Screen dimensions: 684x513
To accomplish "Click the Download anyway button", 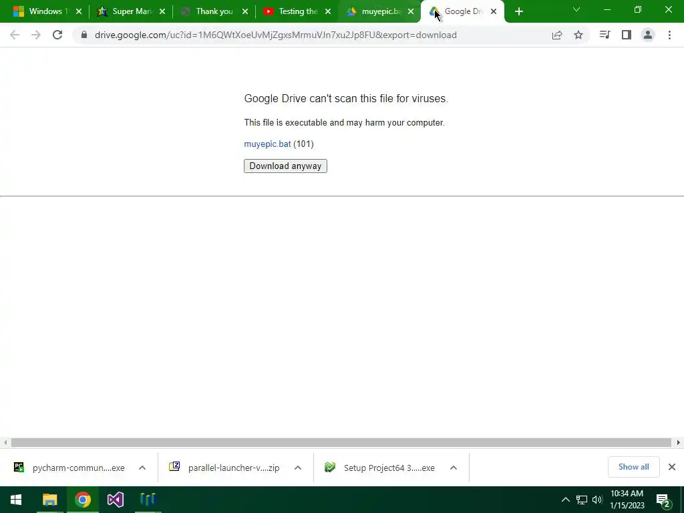I will click(285, 166).
